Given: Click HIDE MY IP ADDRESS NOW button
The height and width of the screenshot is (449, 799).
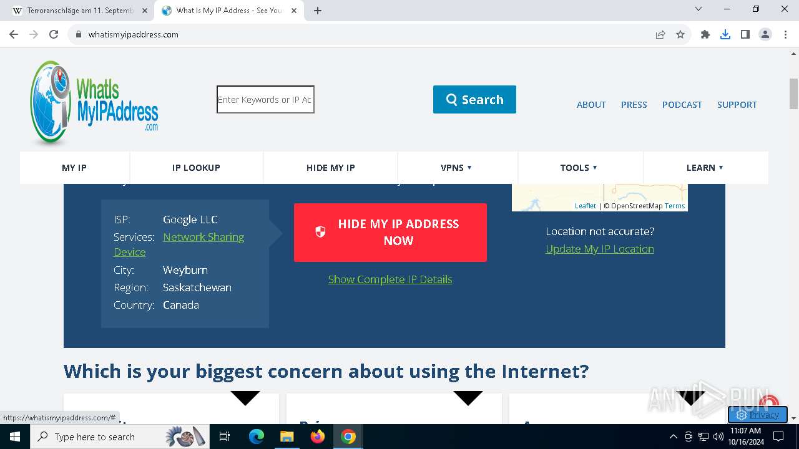Looking at the screenshot, I should [390, 233].
